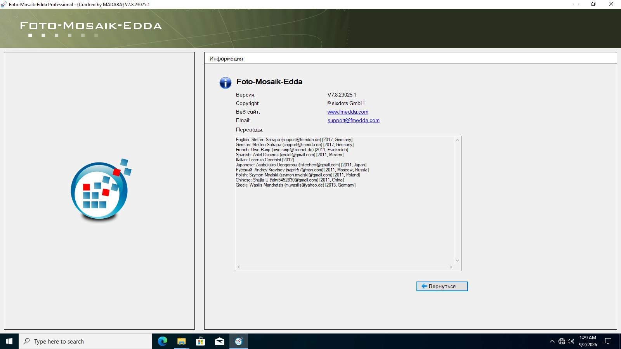Open File Explorer from the taskbar
Image resolution: width=621 pixels, height=349 pixels.
181,341
